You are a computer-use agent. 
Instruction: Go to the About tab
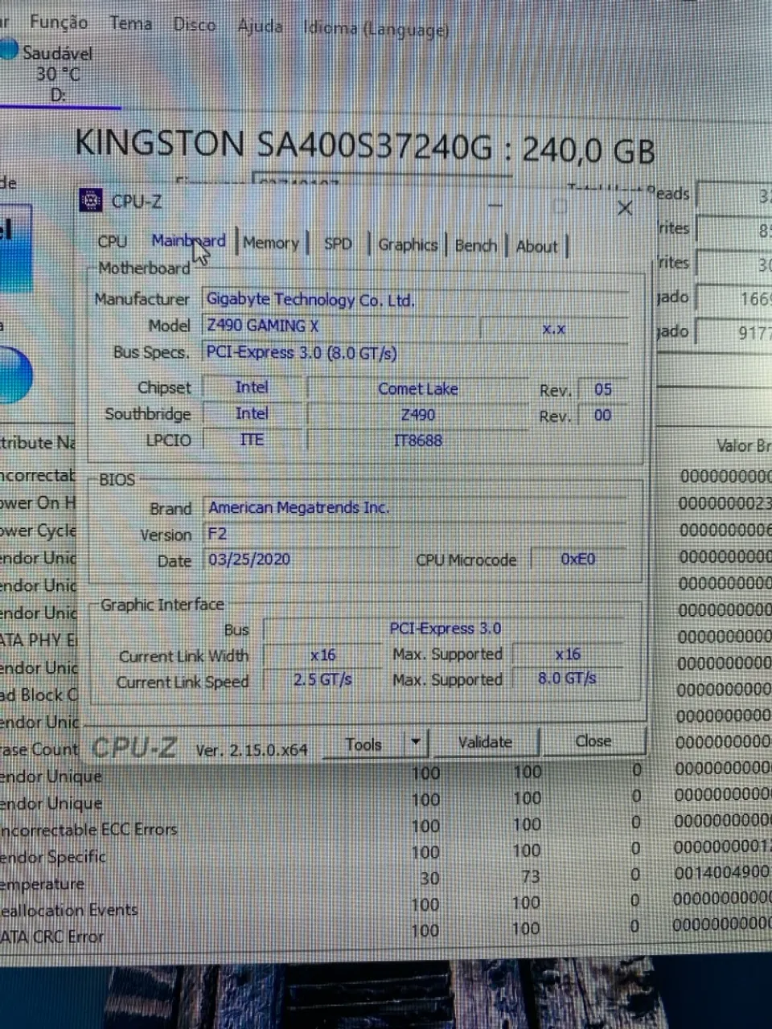coord(536,246)
